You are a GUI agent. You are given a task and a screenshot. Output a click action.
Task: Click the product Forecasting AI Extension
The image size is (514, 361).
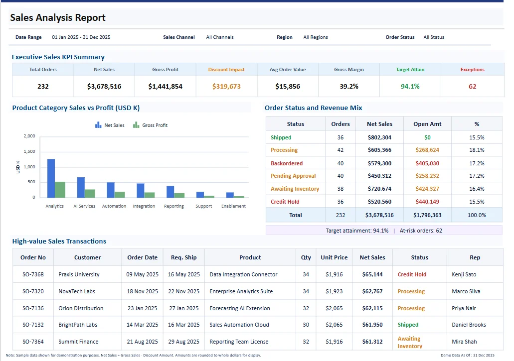(x=240, y=308)
